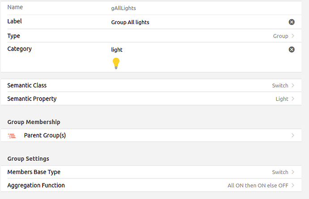Click the Aggregation Function row label
The image size is (309, 199).
pos(36,185)
